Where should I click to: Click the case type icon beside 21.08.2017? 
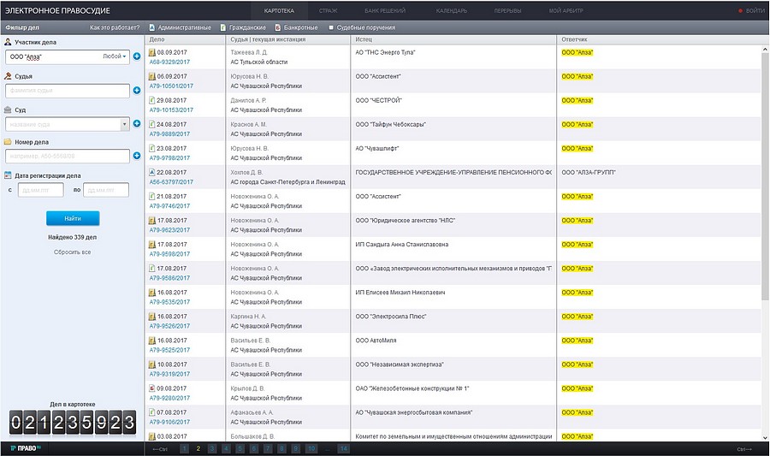coord(152,196)
